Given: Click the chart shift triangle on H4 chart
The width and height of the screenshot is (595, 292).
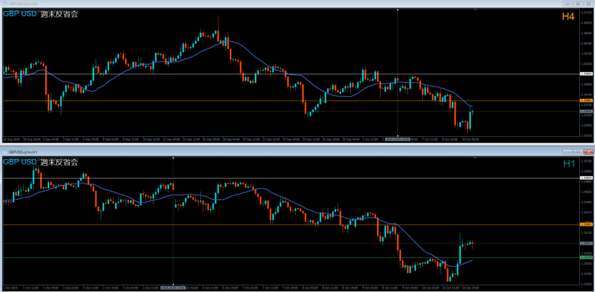Looking at the screenshot, I should tap(475, 10).
